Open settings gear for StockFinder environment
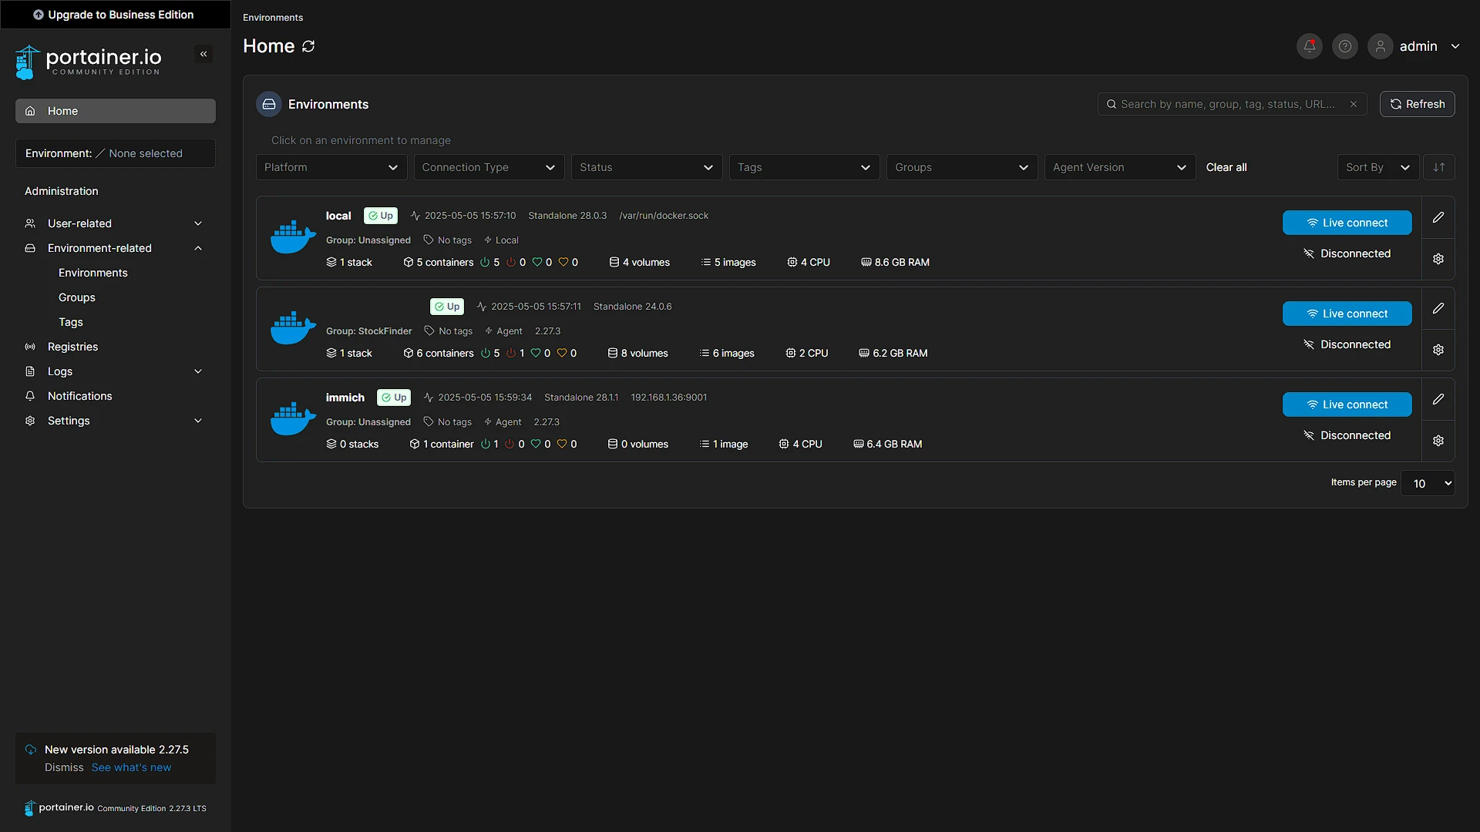This screenshot has height=832, width=1480. (x=1438, y=350)
